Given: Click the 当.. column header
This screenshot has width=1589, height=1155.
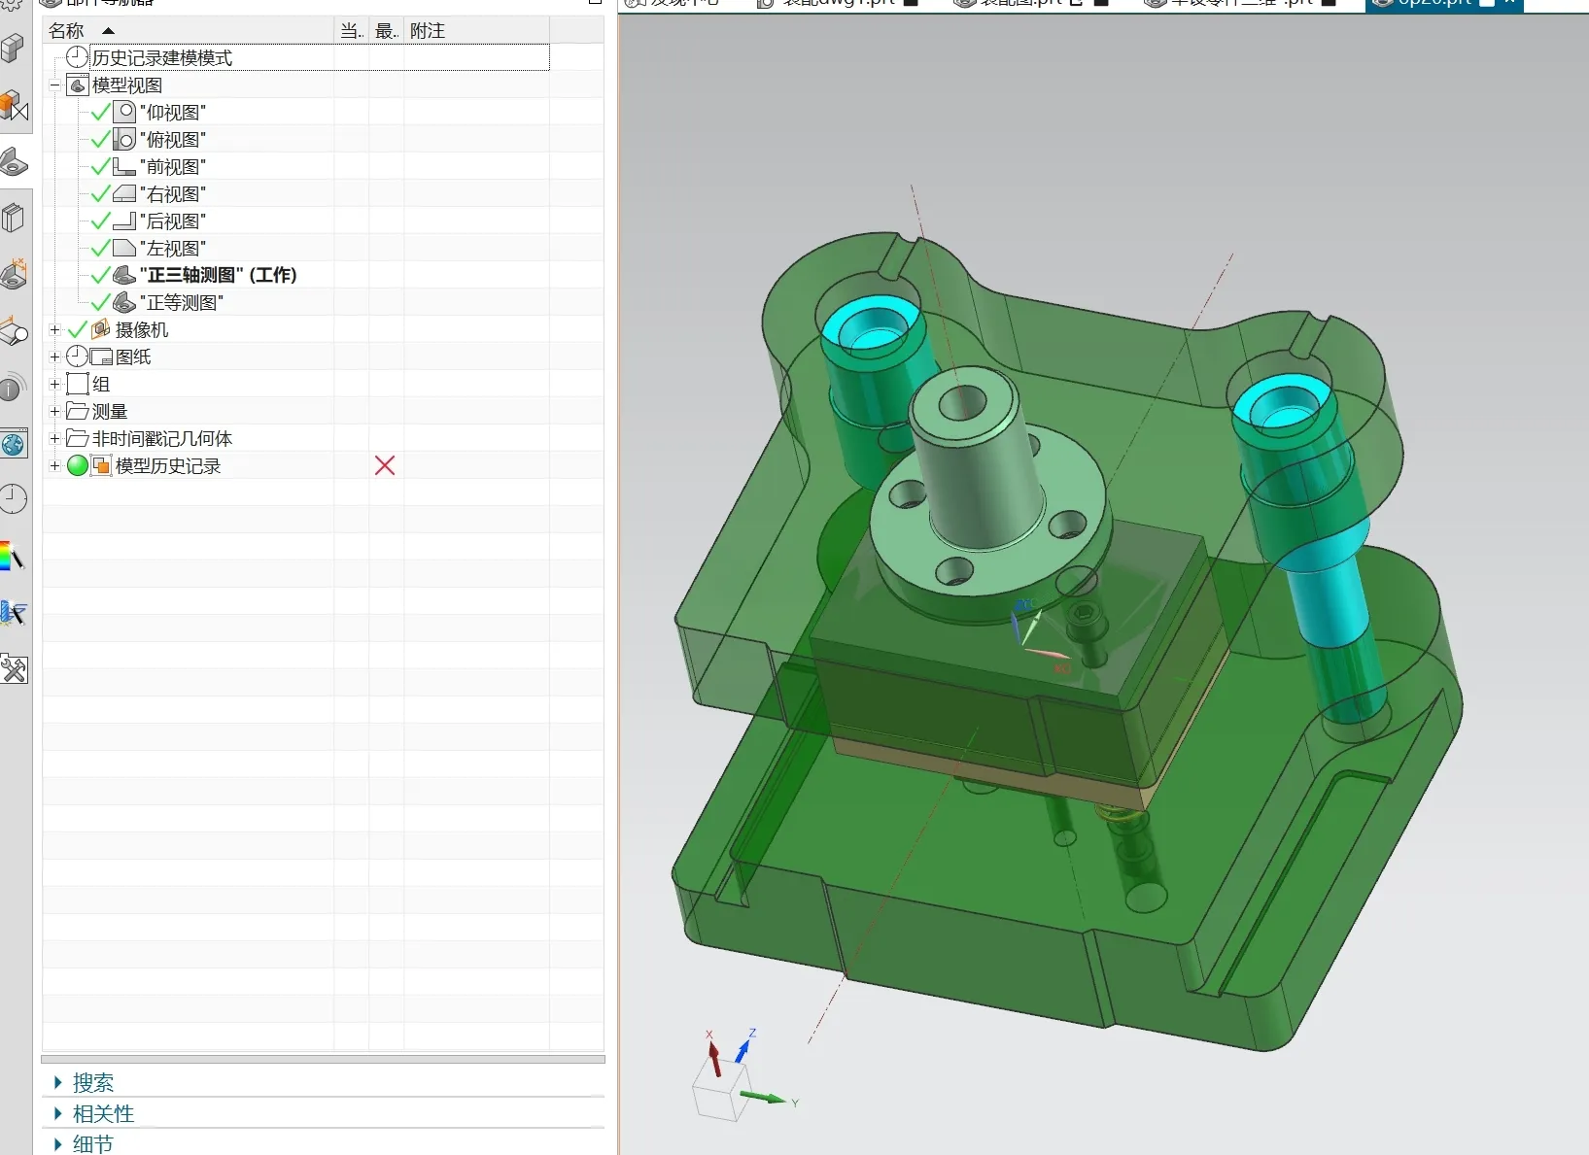Looking at the screenshot, I should 352,31.
